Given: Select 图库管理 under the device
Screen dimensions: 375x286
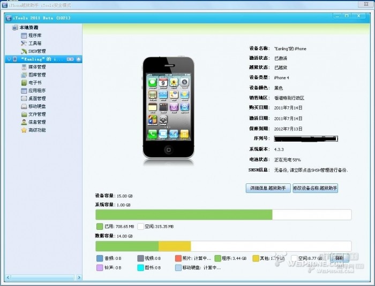Looking at the screenshot, I should 37,75.
